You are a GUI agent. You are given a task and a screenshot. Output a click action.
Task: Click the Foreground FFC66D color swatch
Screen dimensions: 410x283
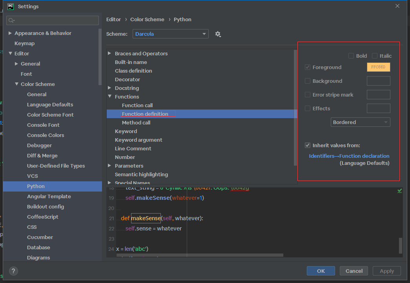coord(378,67)
